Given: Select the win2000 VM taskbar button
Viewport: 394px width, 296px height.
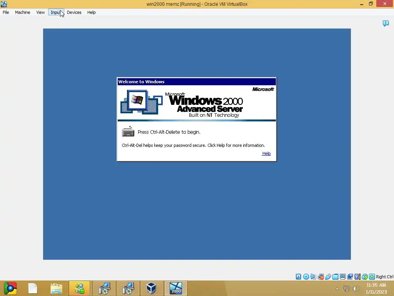Looking at the screenshot, I should [176, 288].
